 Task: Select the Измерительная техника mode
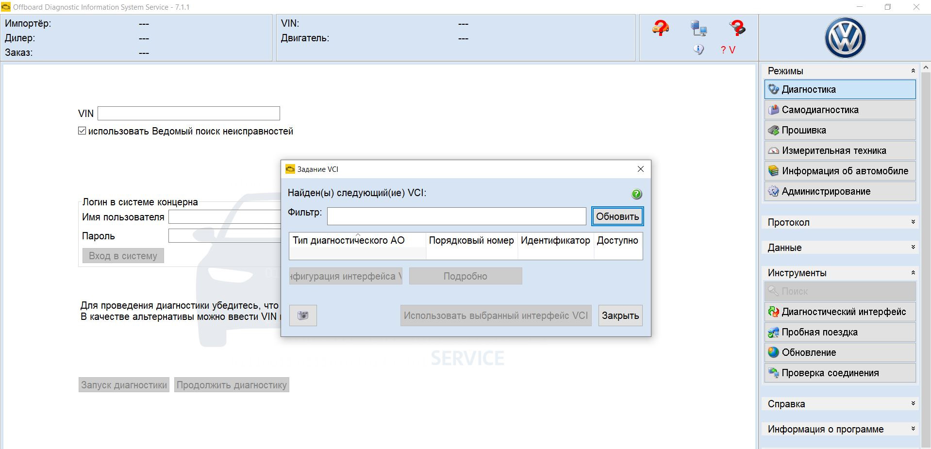point(833,150)
